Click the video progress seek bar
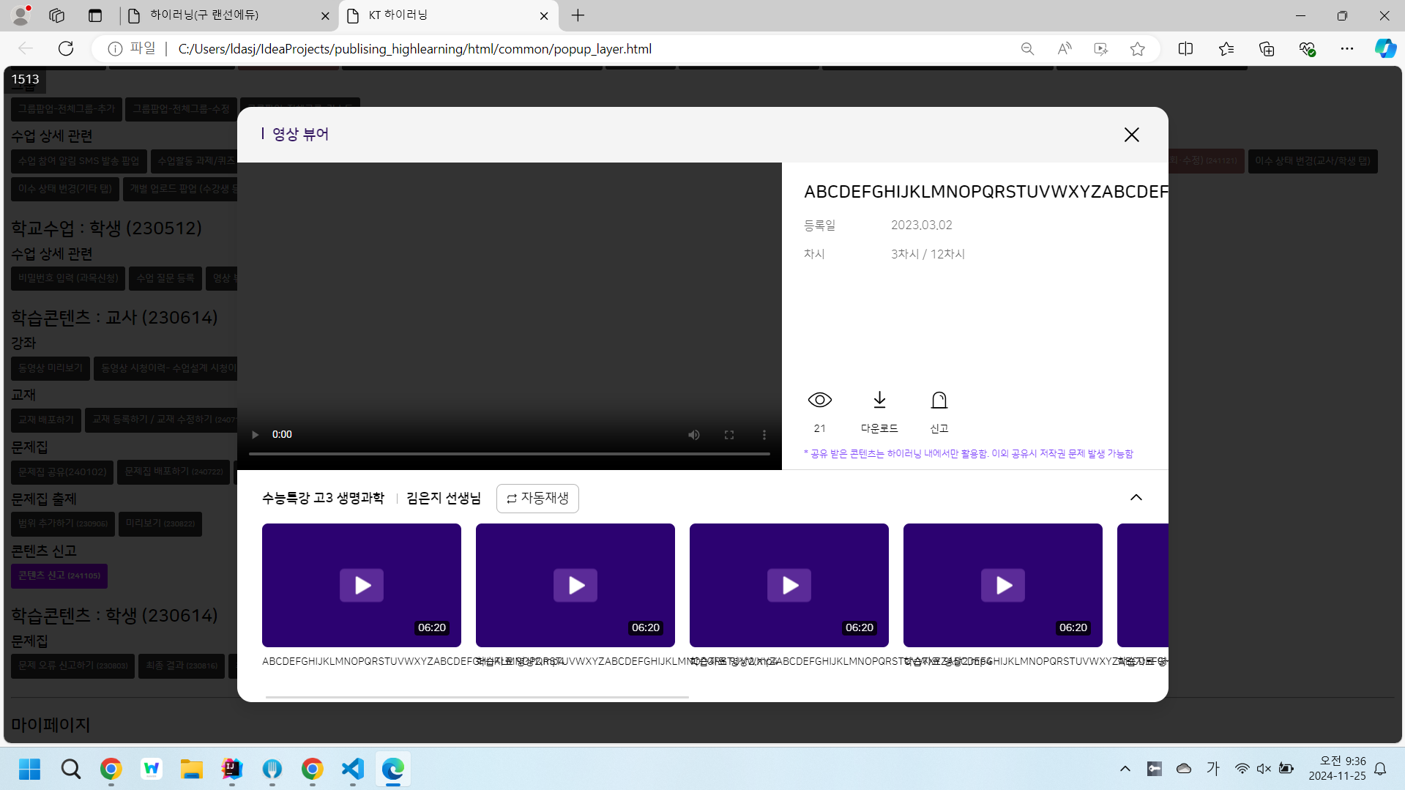This screenshot has height=790, width=1405. pyautogui.click(x=509, y=454)
